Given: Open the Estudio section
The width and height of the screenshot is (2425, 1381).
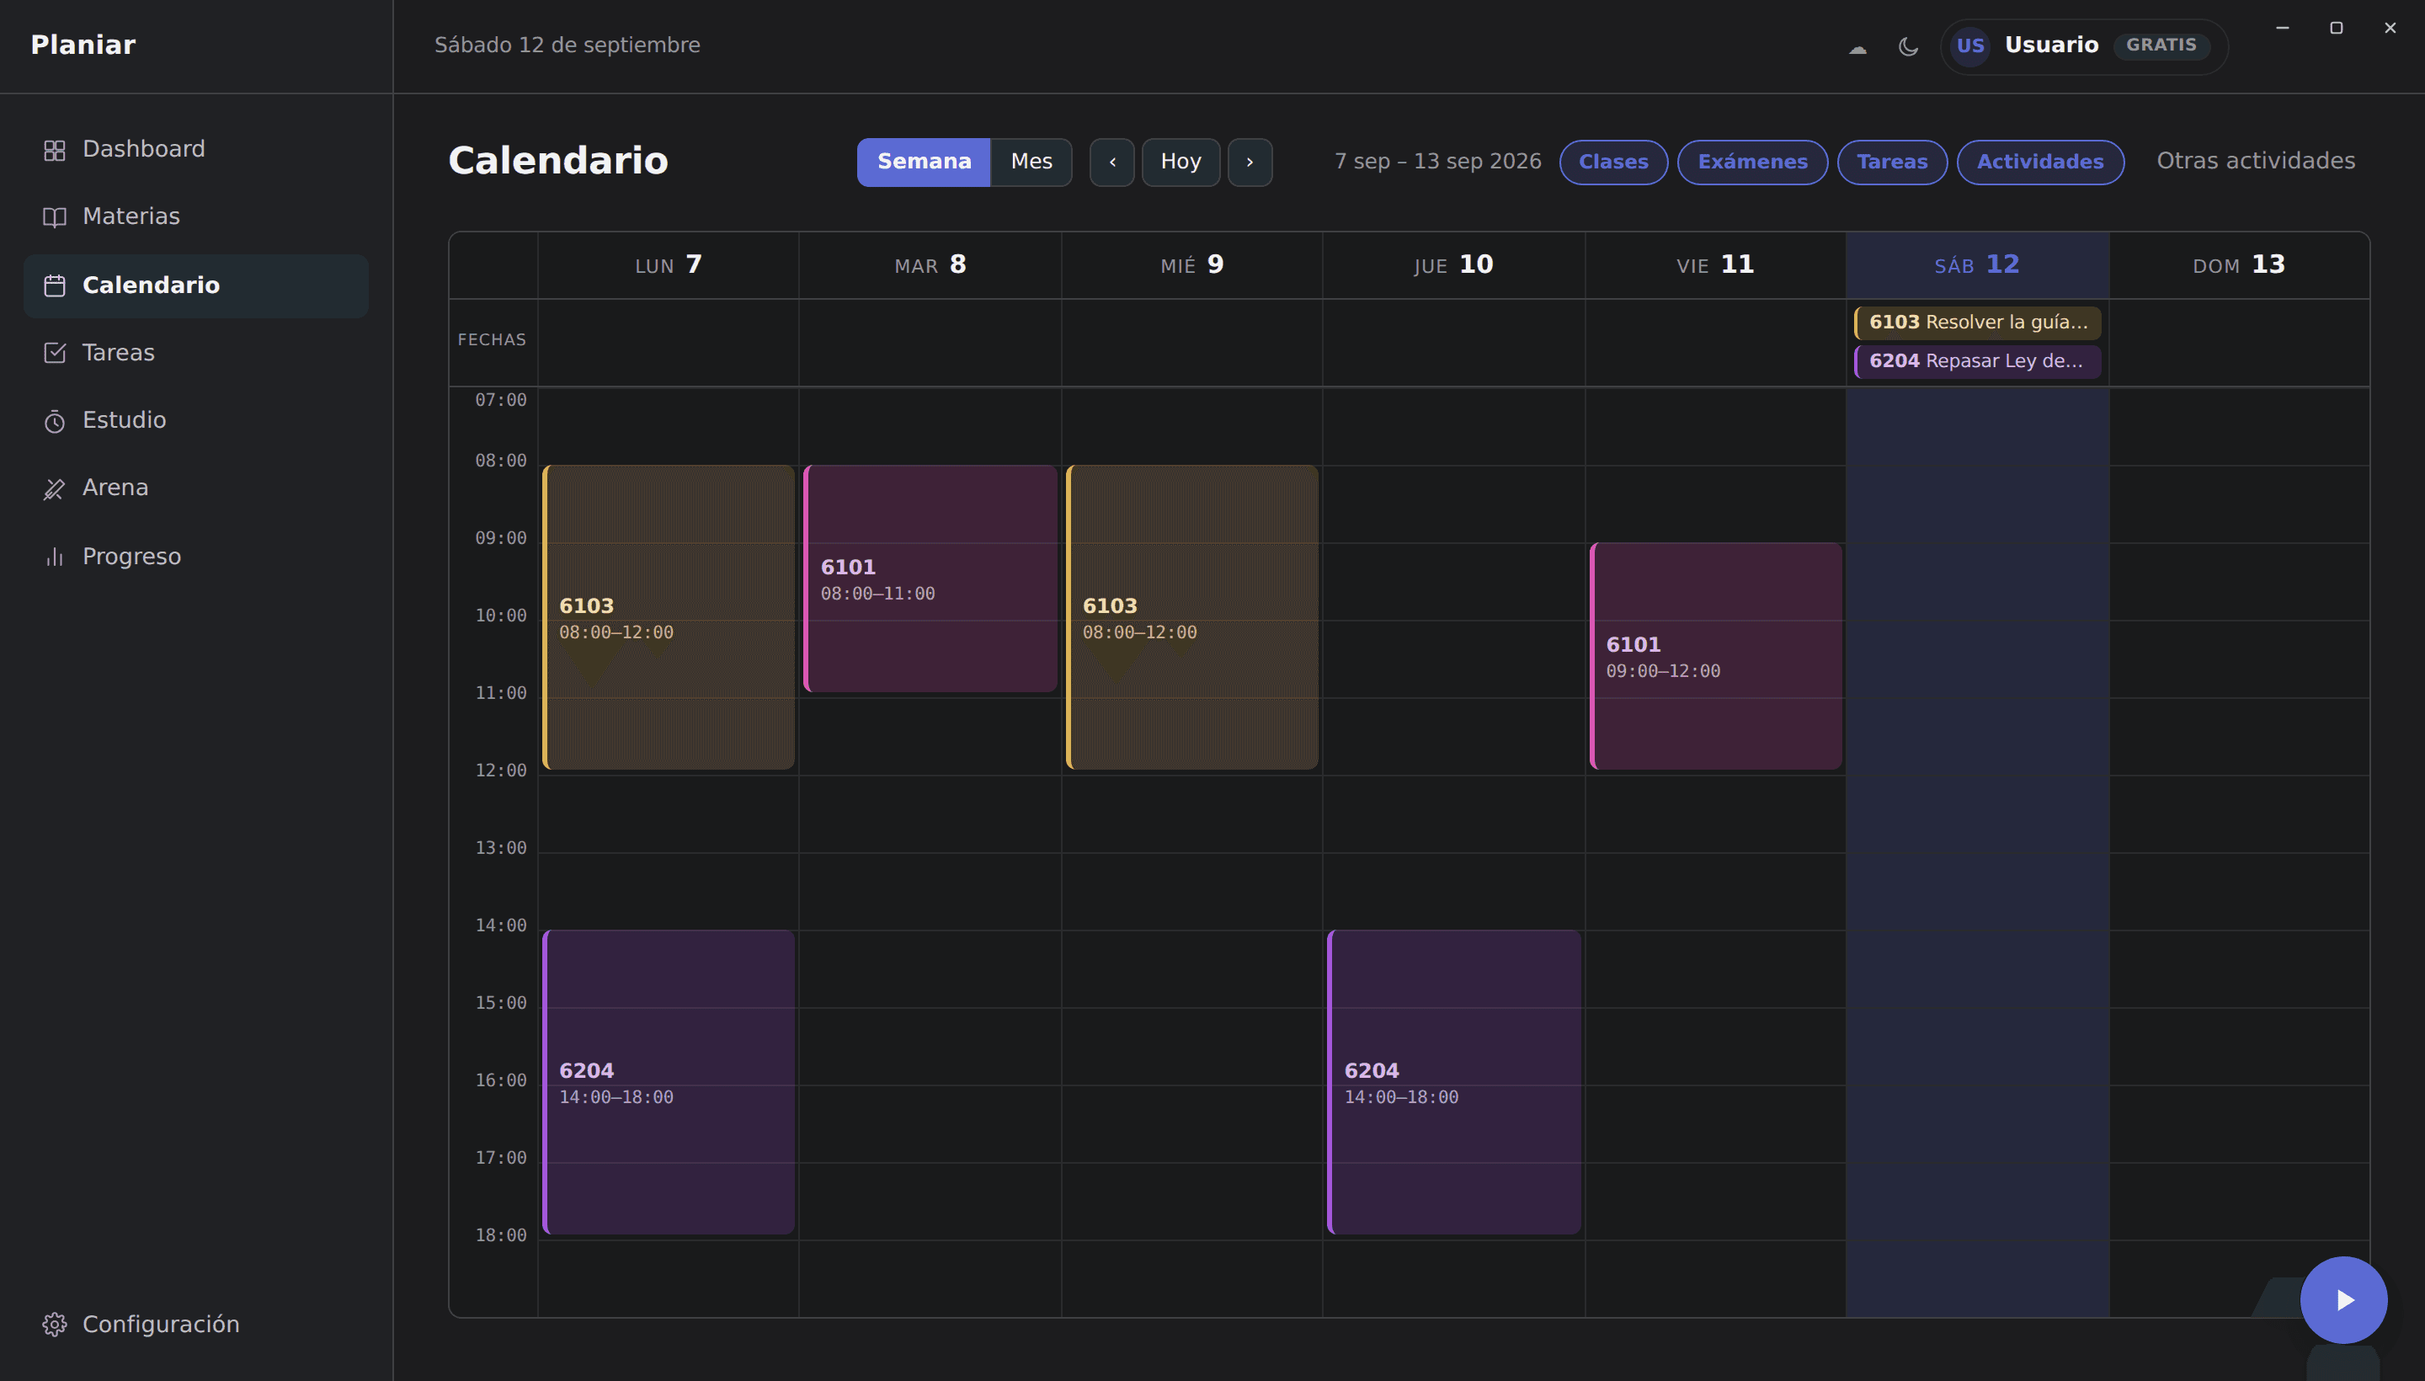Looking at the screenshot, I should (x=195, y=420).
